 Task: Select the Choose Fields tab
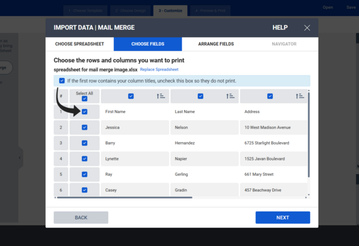tap(148, 44)
